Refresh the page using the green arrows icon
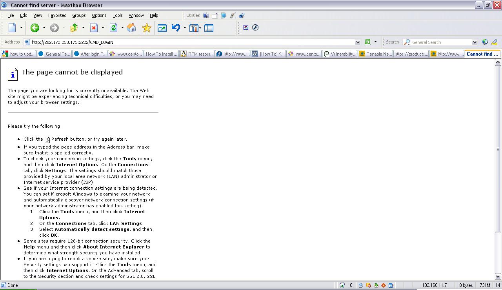The width and height of the screenshot is (502, 290). (x=113, y=28)
